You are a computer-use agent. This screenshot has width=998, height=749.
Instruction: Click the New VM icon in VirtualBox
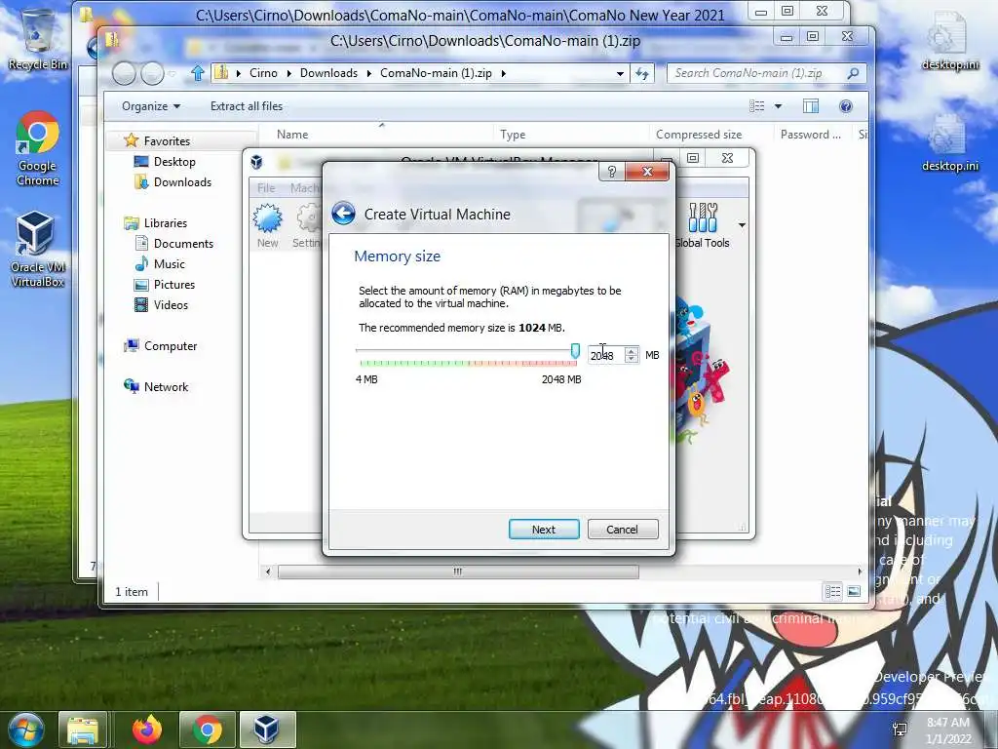pyautogui.click(x=267, y=225)
